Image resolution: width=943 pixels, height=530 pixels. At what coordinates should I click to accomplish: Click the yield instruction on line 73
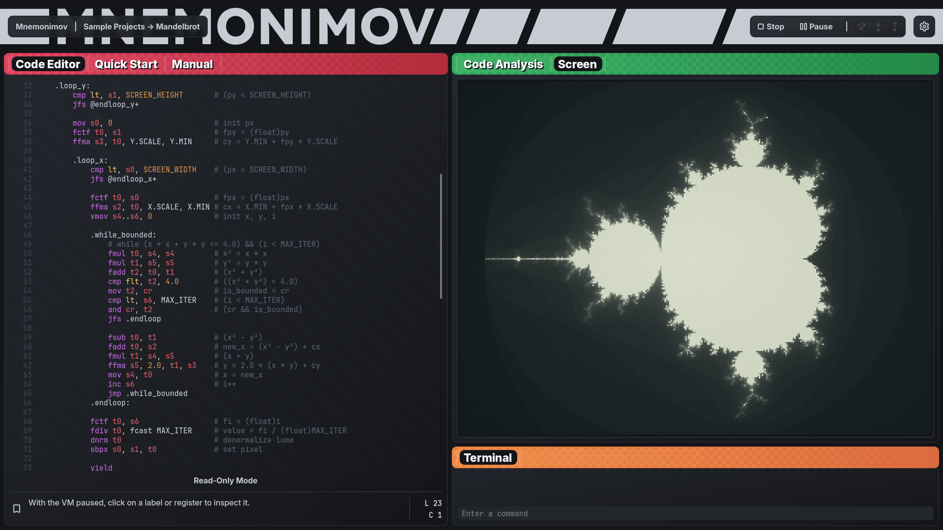coord(101,468)
